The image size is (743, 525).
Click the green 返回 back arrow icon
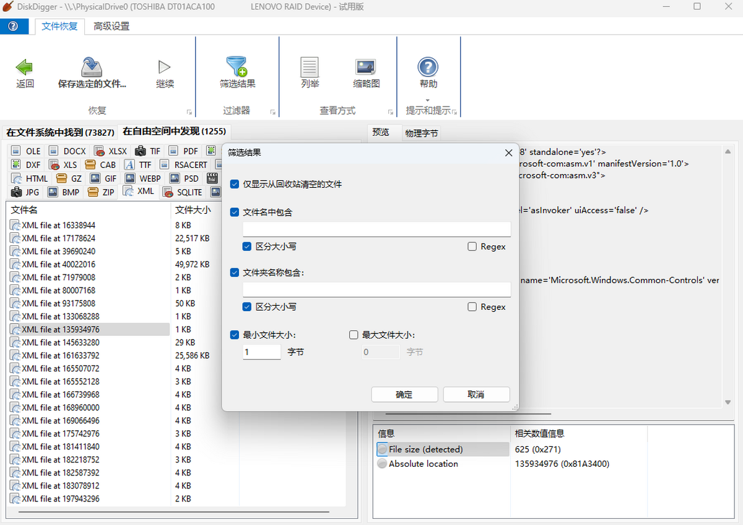click(x=25, y=67)
